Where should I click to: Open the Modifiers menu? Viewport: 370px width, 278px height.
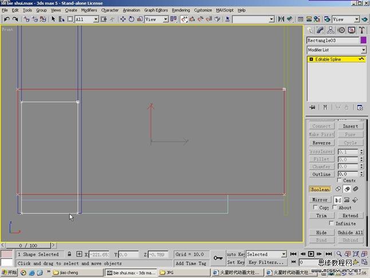click(x=89, y=10)
